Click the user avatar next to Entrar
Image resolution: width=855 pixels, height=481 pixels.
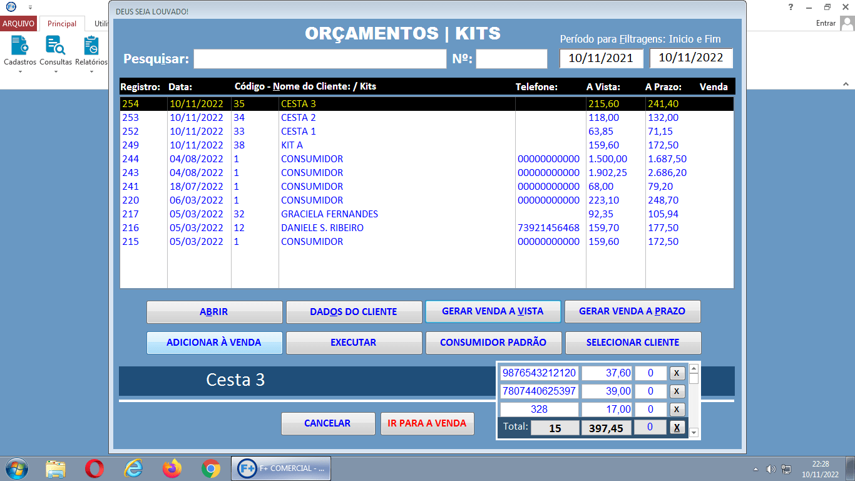pos(847,23)
